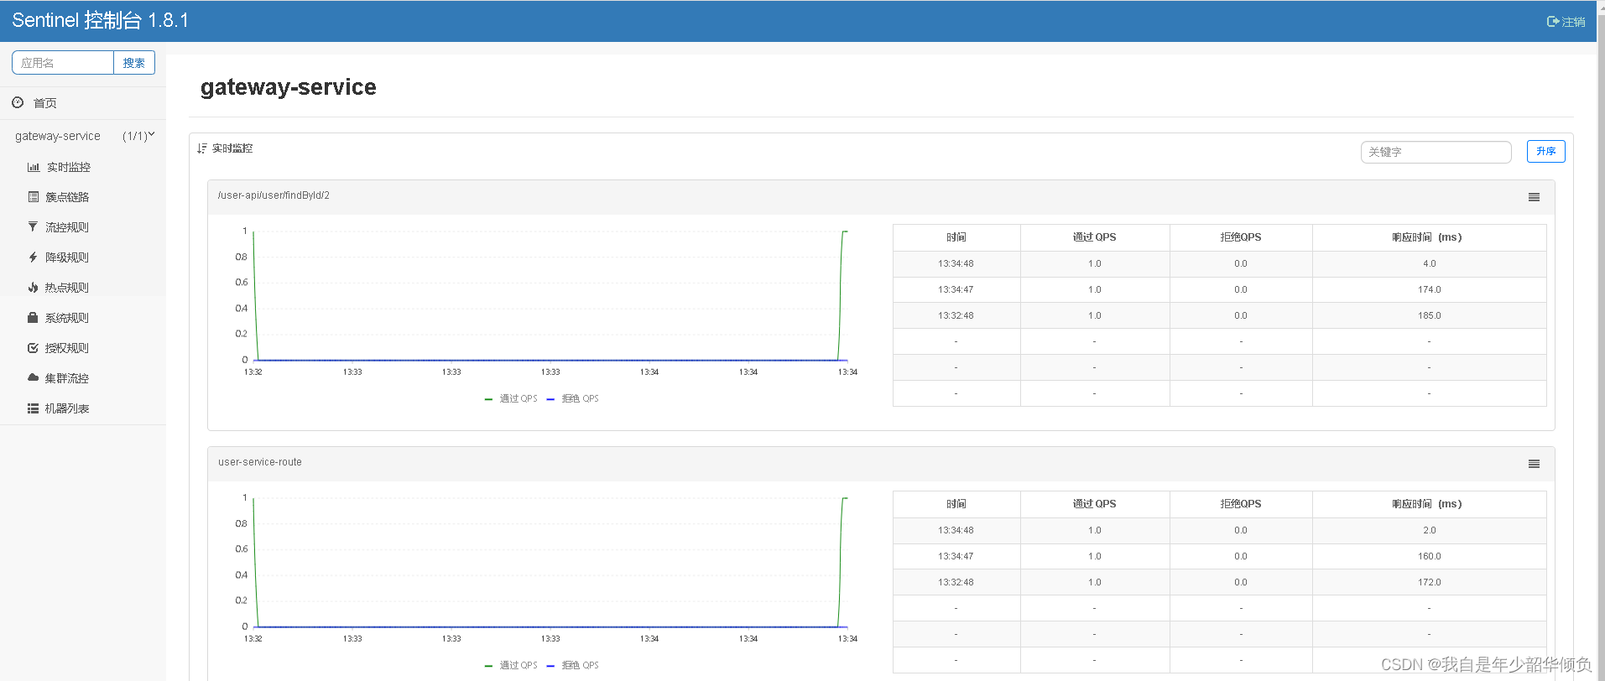Click 185.0 response time in findById table
The image size is (1605, 681).
click(x=1429, y=315)
